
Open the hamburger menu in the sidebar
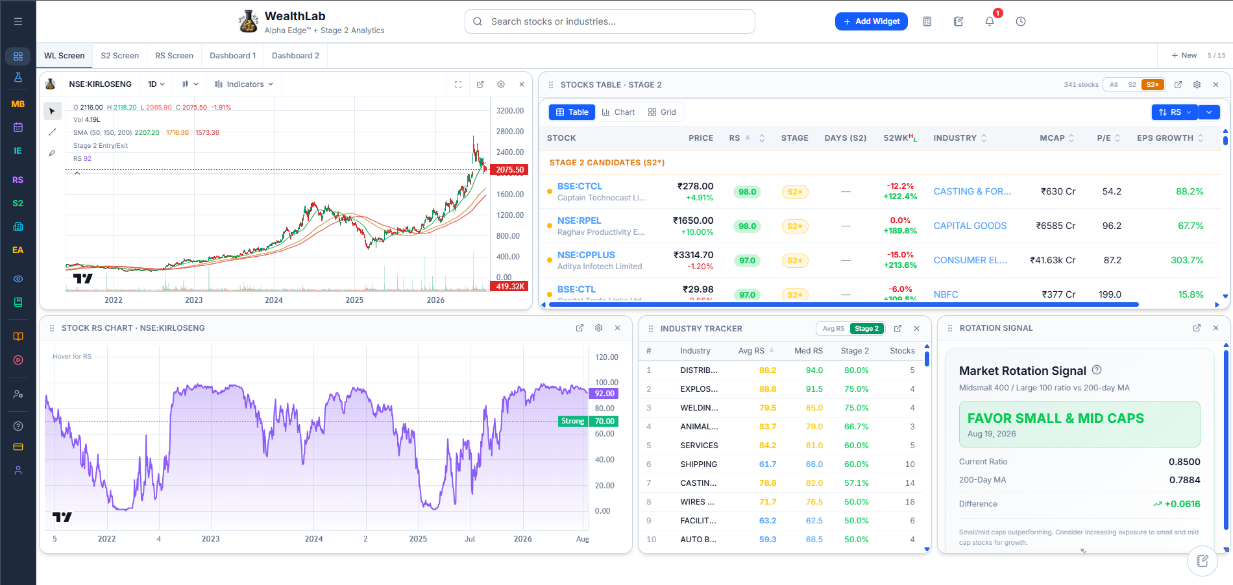18,21
